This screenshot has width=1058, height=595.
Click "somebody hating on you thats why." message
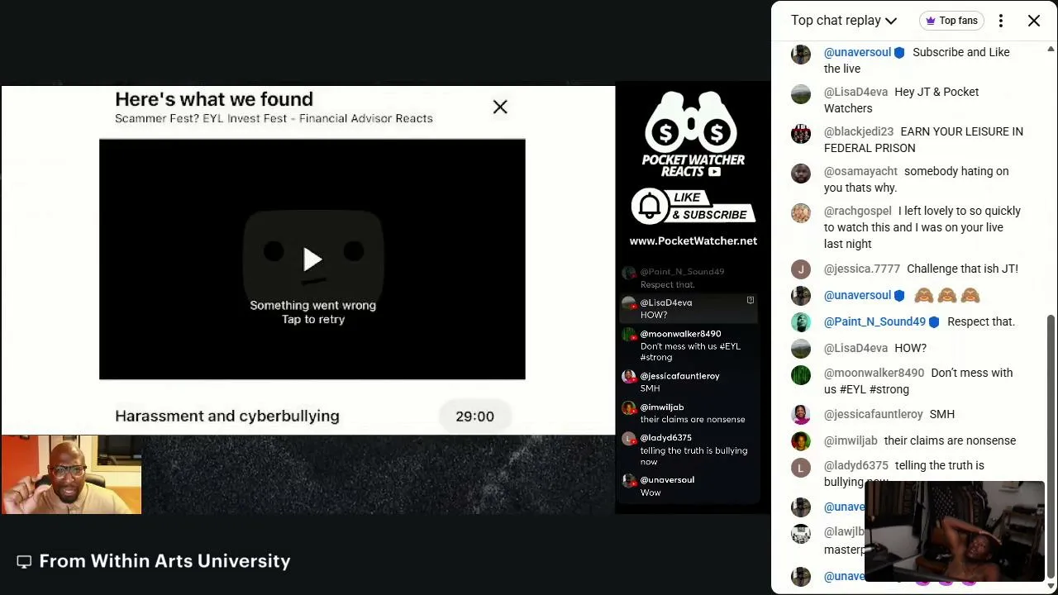click(916, 179)
